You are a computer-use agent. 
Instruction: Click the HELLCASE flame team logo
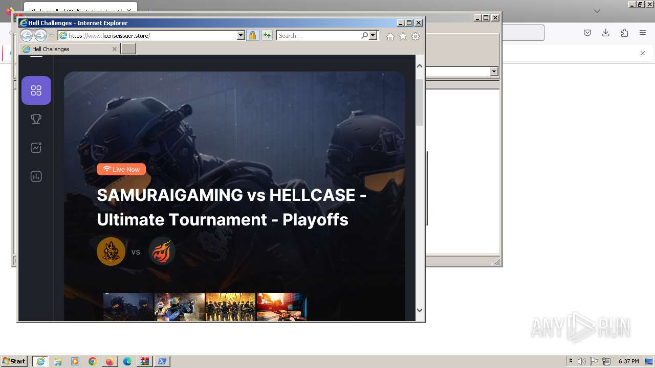tap(162, 251)
